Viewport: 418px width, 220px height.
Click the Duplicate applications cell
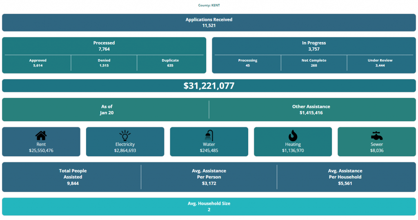[170, 63]
